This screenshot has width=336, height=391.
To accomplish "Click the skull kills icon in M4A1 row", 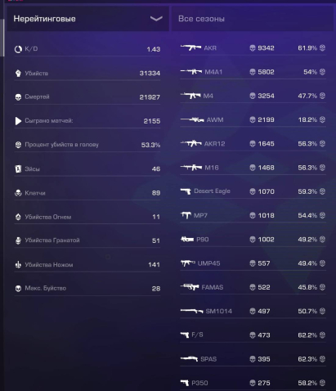I will (253, 72).
